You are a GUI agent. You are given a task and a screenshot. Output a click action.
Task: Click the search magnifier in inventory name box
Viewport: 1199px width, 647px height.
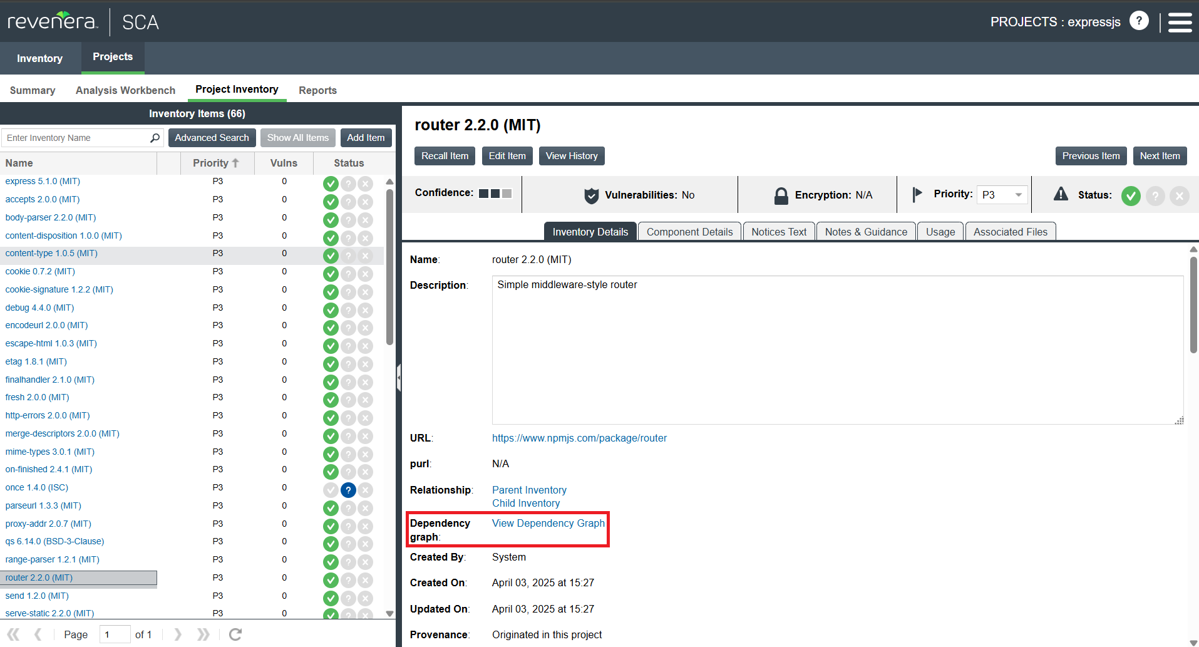[155, 138]
